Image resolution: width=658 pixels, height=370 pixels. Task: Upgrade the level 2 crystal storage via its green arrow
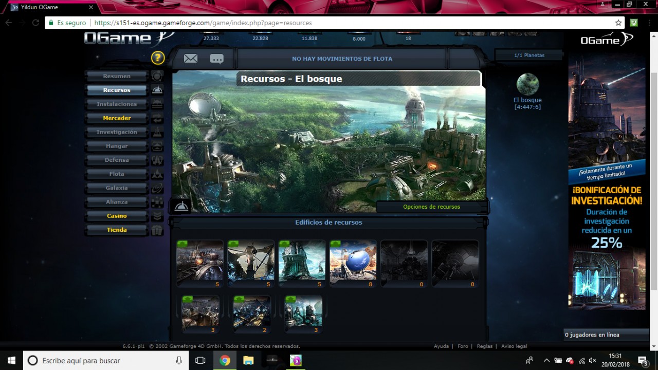pos(239,299)
